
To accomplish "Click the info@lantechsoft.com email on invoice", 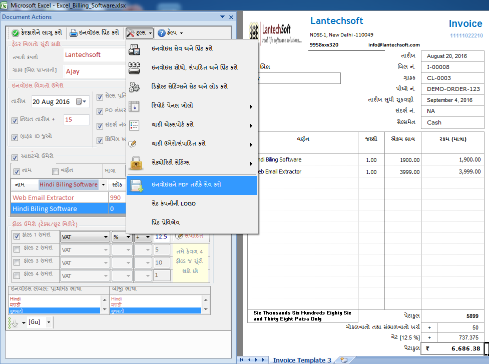I will pyautogui.click(x=394, y=45).
